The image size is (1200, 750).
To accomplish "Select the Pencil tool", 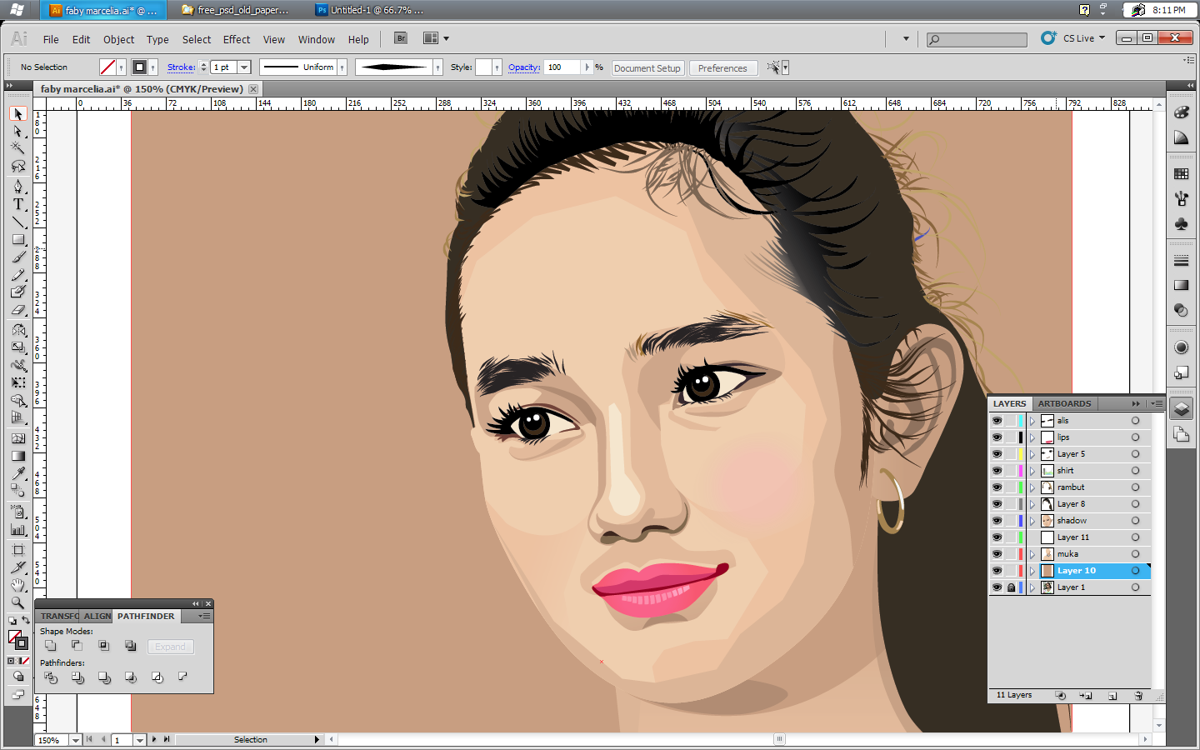I will pyautogui.click(x=18, y=275).
